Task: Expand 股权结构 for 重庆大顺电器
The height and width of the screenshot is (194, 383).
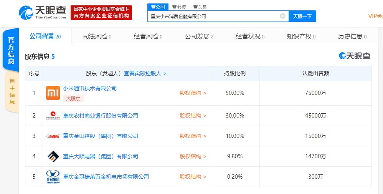Action: (193, 156)
